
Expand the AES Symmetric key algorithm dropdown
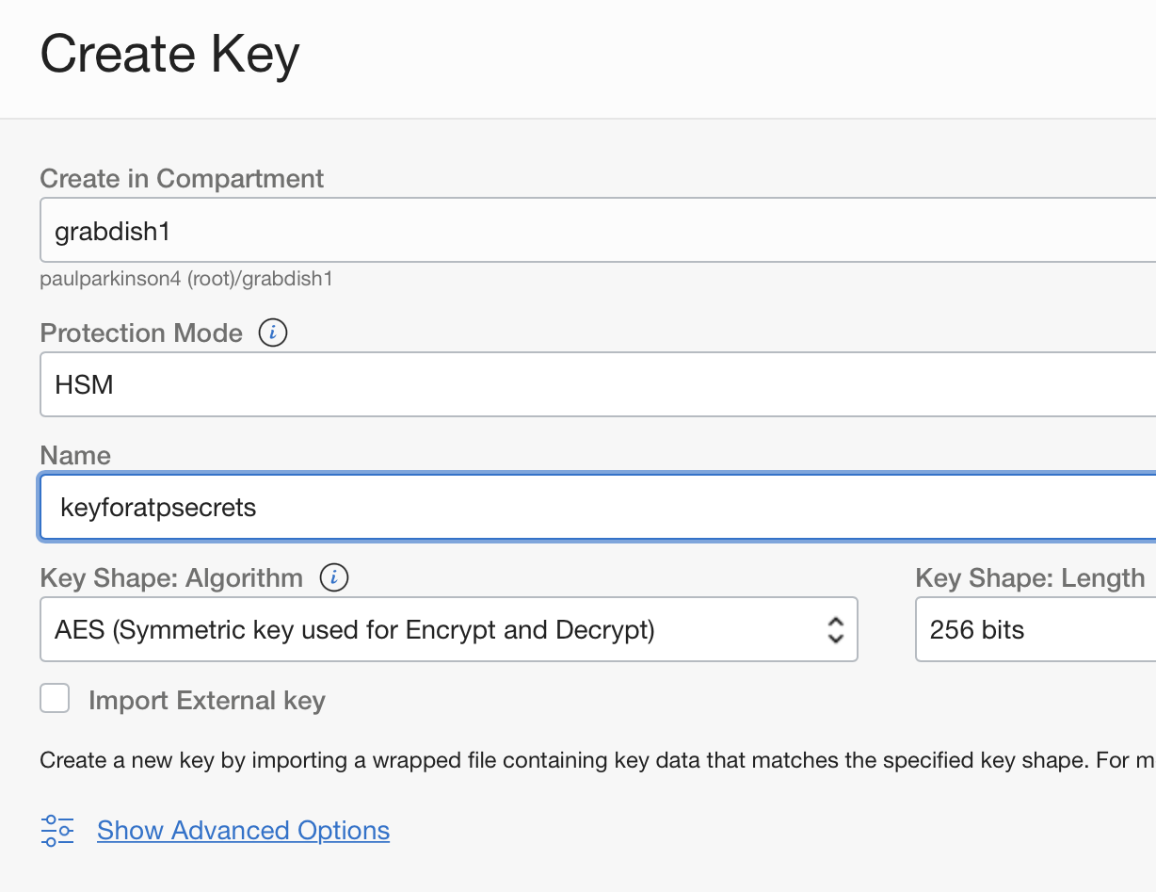(448, 629)
